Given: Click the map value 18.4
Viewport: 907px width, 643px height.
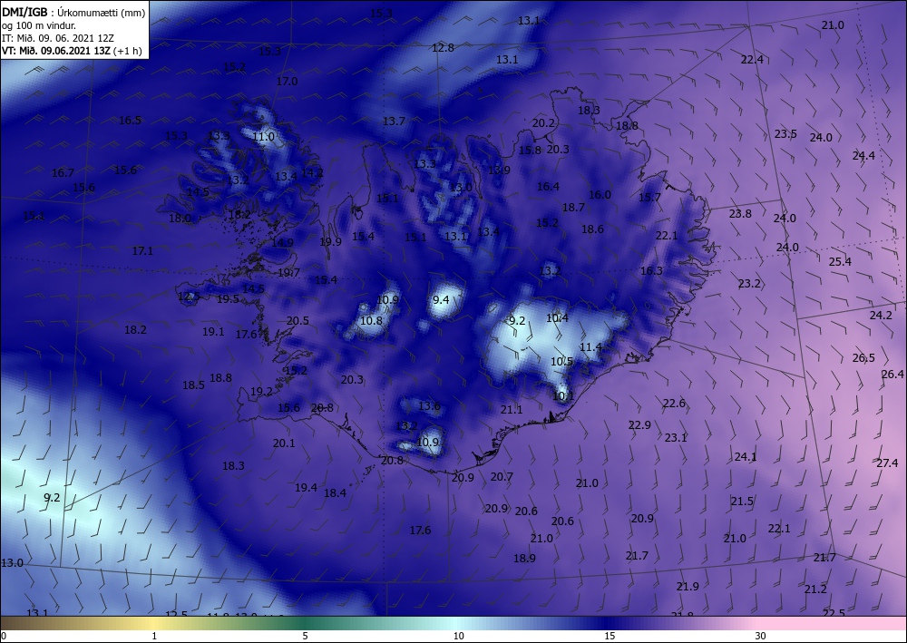Looking at the screenshot, I should (x=335, y=492).
